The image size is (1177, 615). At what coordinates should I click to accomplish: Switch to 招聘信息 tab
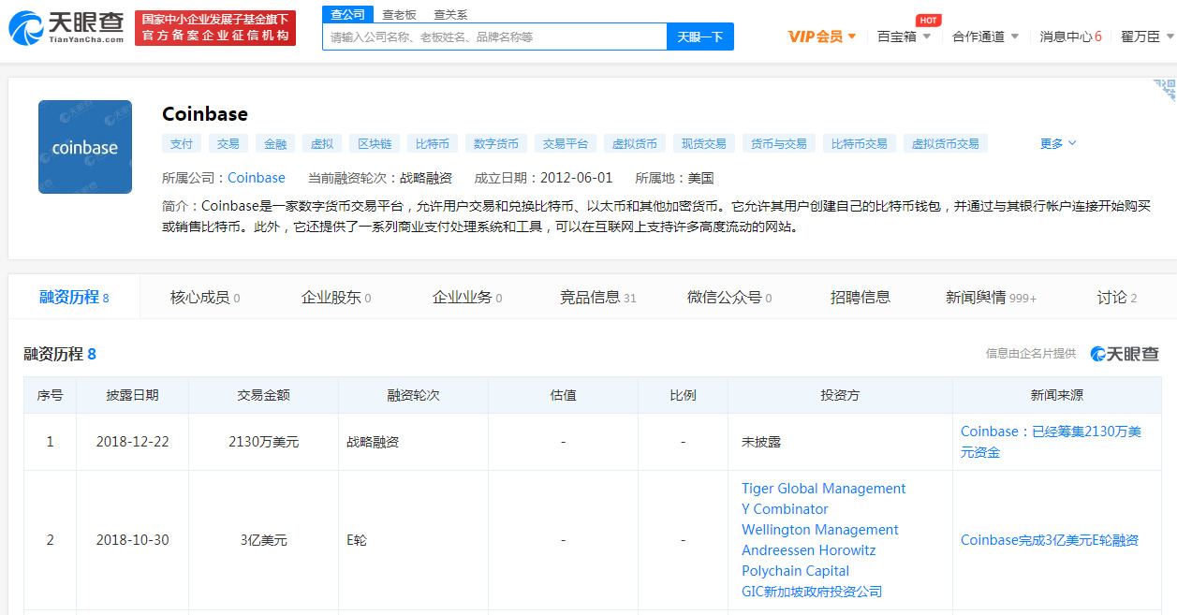click(x=861, y=298)
